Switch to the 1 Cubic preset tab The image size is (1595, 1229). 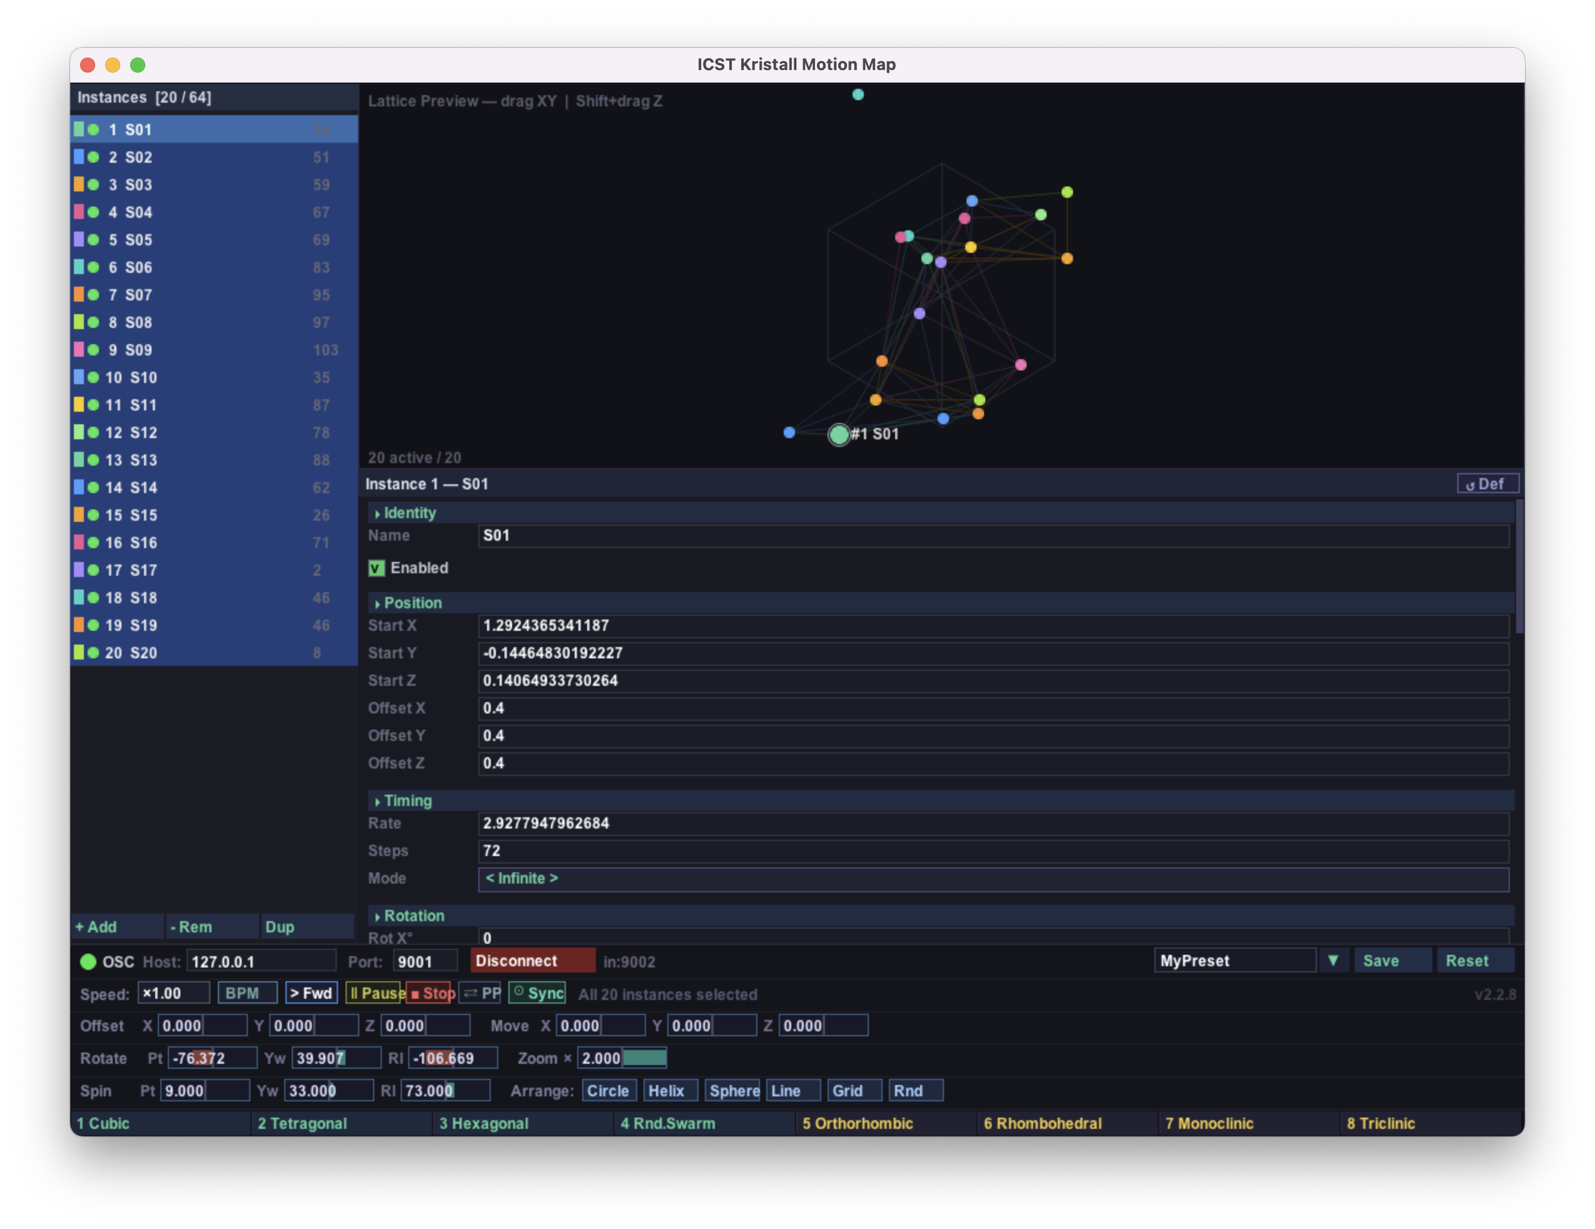(x=161, y=1123)
